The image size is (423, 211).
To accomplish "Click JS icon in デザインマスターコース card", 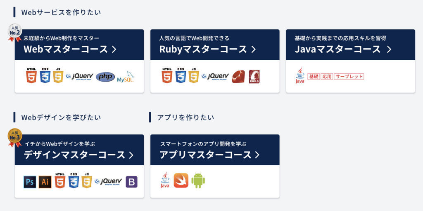I will tap(87, 181).
